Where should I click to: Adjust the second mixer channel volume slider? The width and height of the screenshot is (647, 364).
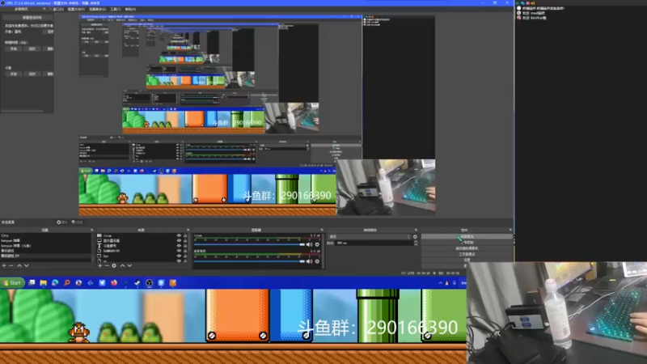pyautogui.click(x=250, y=261)
